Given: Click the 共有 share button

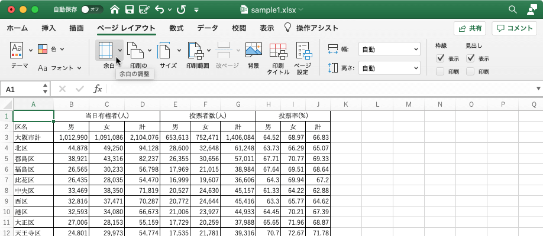Looking at the screenshot, I should coord(470,28).
